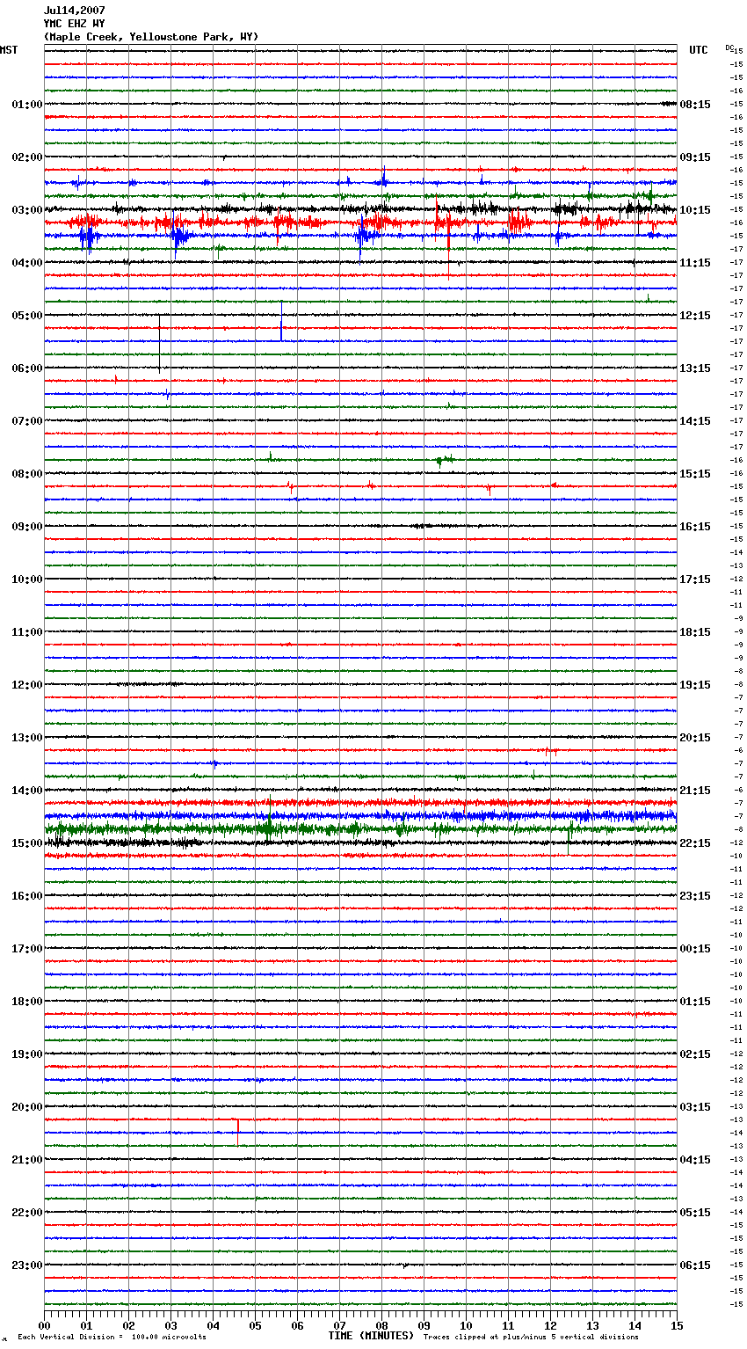Select the 09:00 MST hour label
The height and width of the screenshot is (1349, 747).
27,527
